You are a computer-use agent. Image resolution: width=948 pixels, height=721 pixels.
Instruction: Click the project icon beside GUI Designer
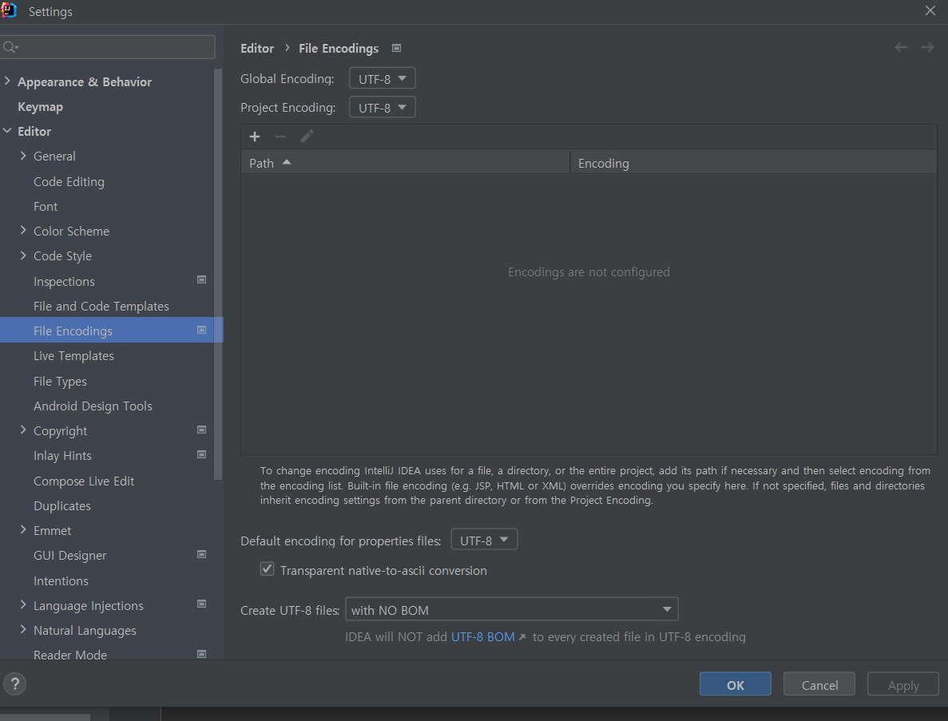point(202,554)
